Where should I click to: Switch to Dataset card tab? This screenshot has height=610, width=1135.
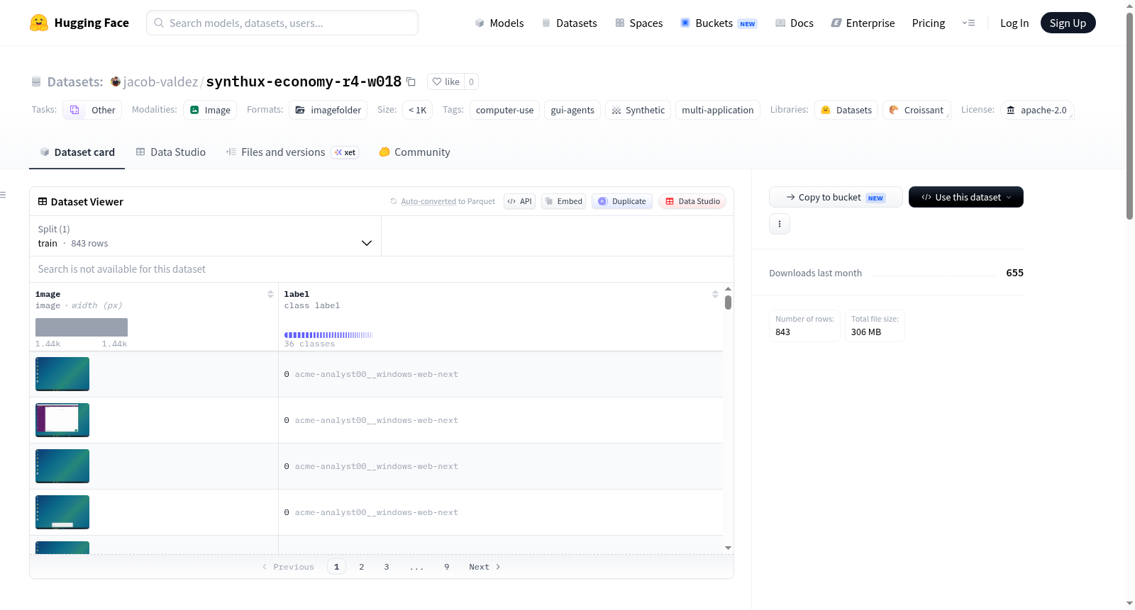pyautogui.click(x=77, y=152)
